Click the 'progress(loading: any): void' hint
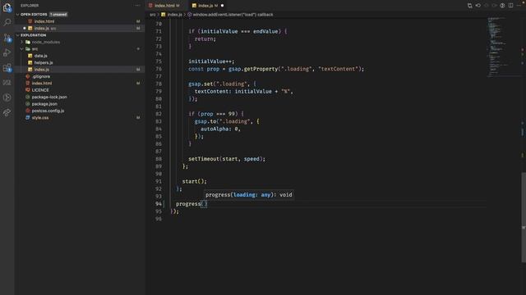The width and height of the screenshot is (526, 295). pos(249,195)
